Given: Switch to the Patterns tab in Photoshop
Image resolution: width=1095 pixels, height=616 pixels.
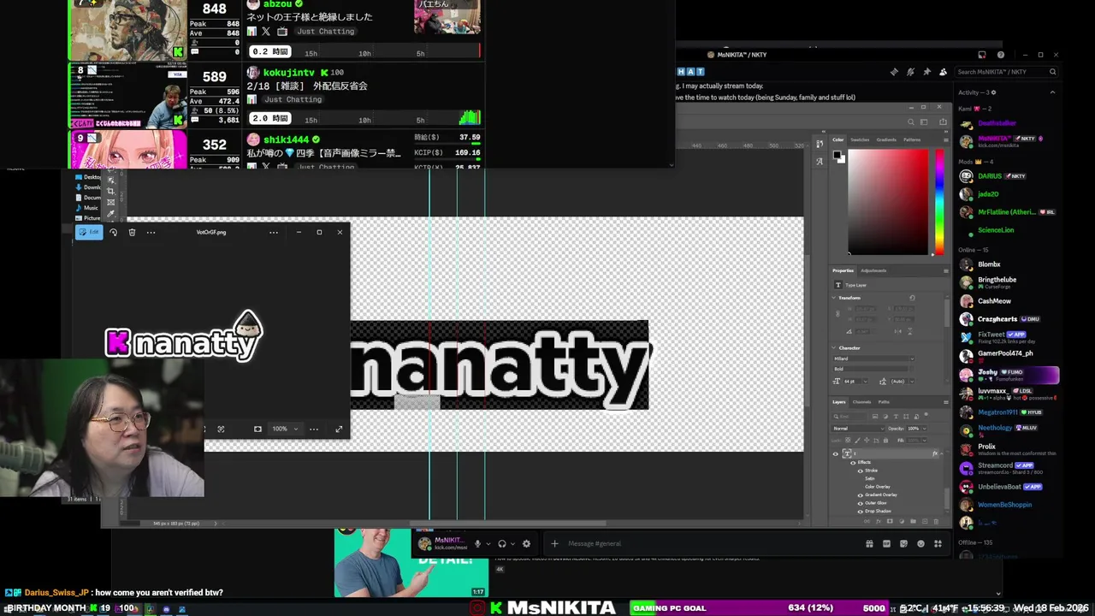Looking at the screenshot, I should pos(912,139).
